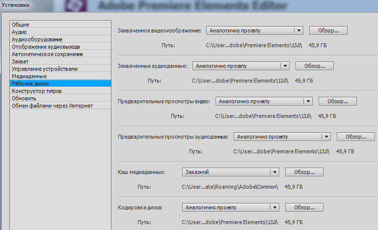378x230 pixels.
Task: Open Обмен файлами через Интернет section
Action: (60, 106)
